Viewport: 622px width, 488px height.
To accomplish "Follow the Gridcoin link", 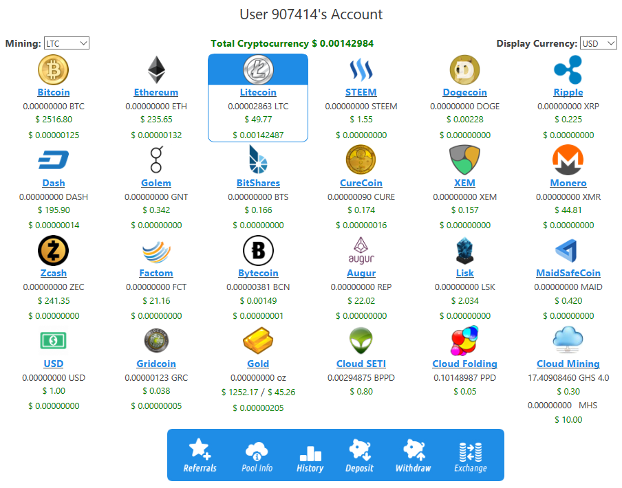I will (x=156, y=364).
